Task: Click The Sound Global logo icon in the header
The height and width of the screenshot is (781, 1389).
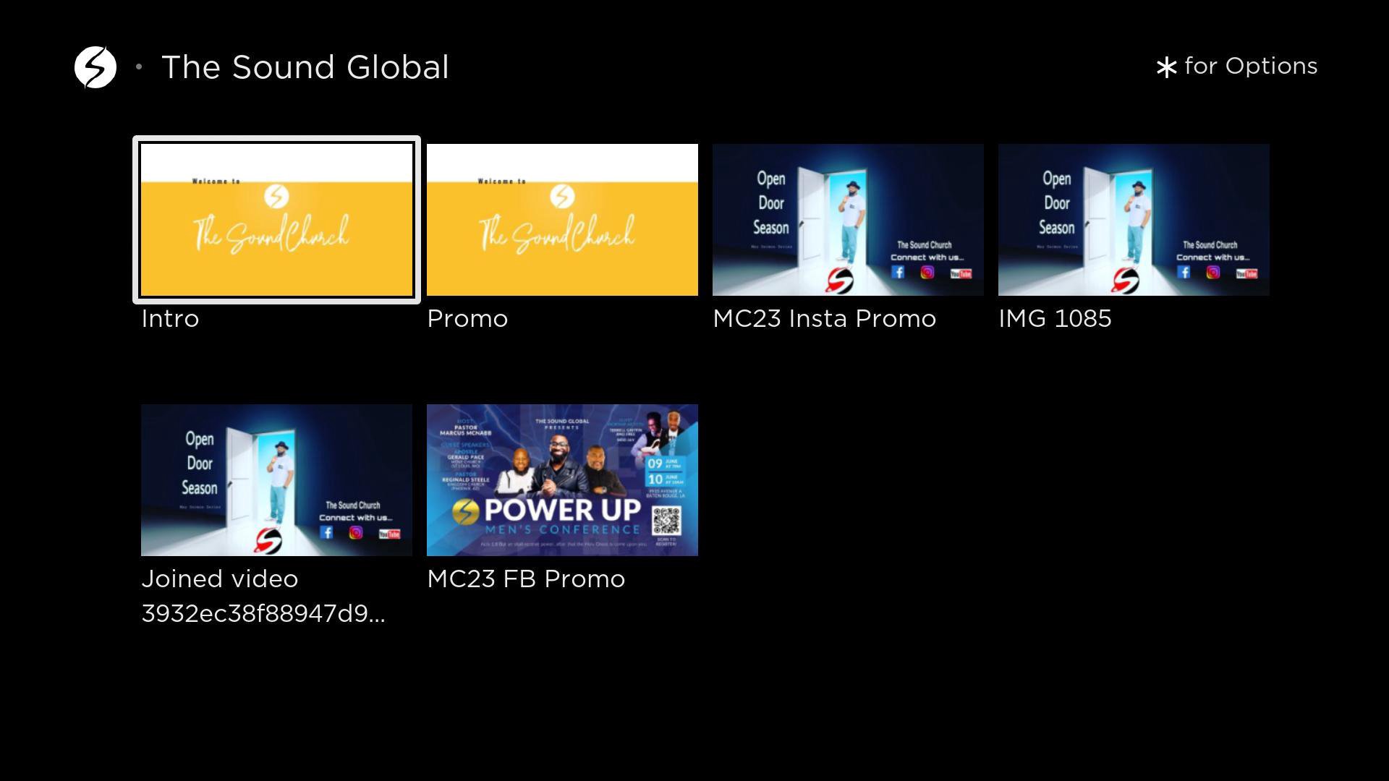Action: coord(95,67)
